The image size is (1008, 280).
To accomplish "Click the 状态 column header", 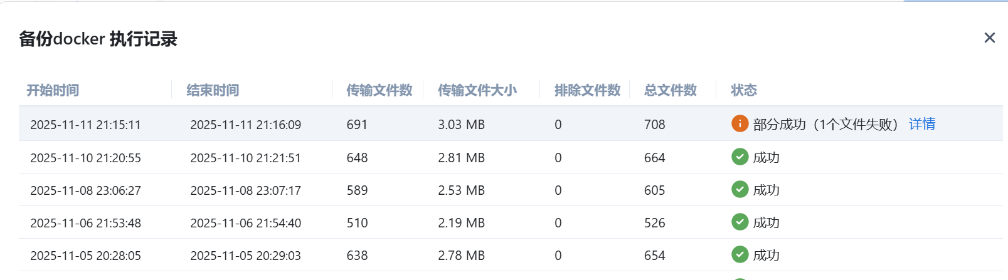I will (743, 90).
